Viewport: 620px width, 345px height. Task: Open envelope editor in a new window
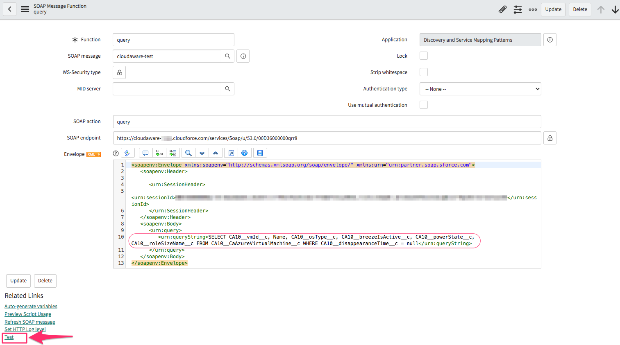pos(230,152)
